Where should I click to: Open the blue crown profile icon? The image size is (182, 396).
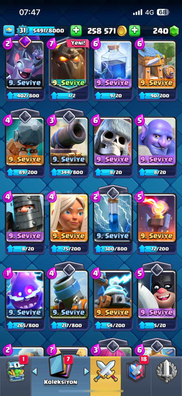[9, 31]
